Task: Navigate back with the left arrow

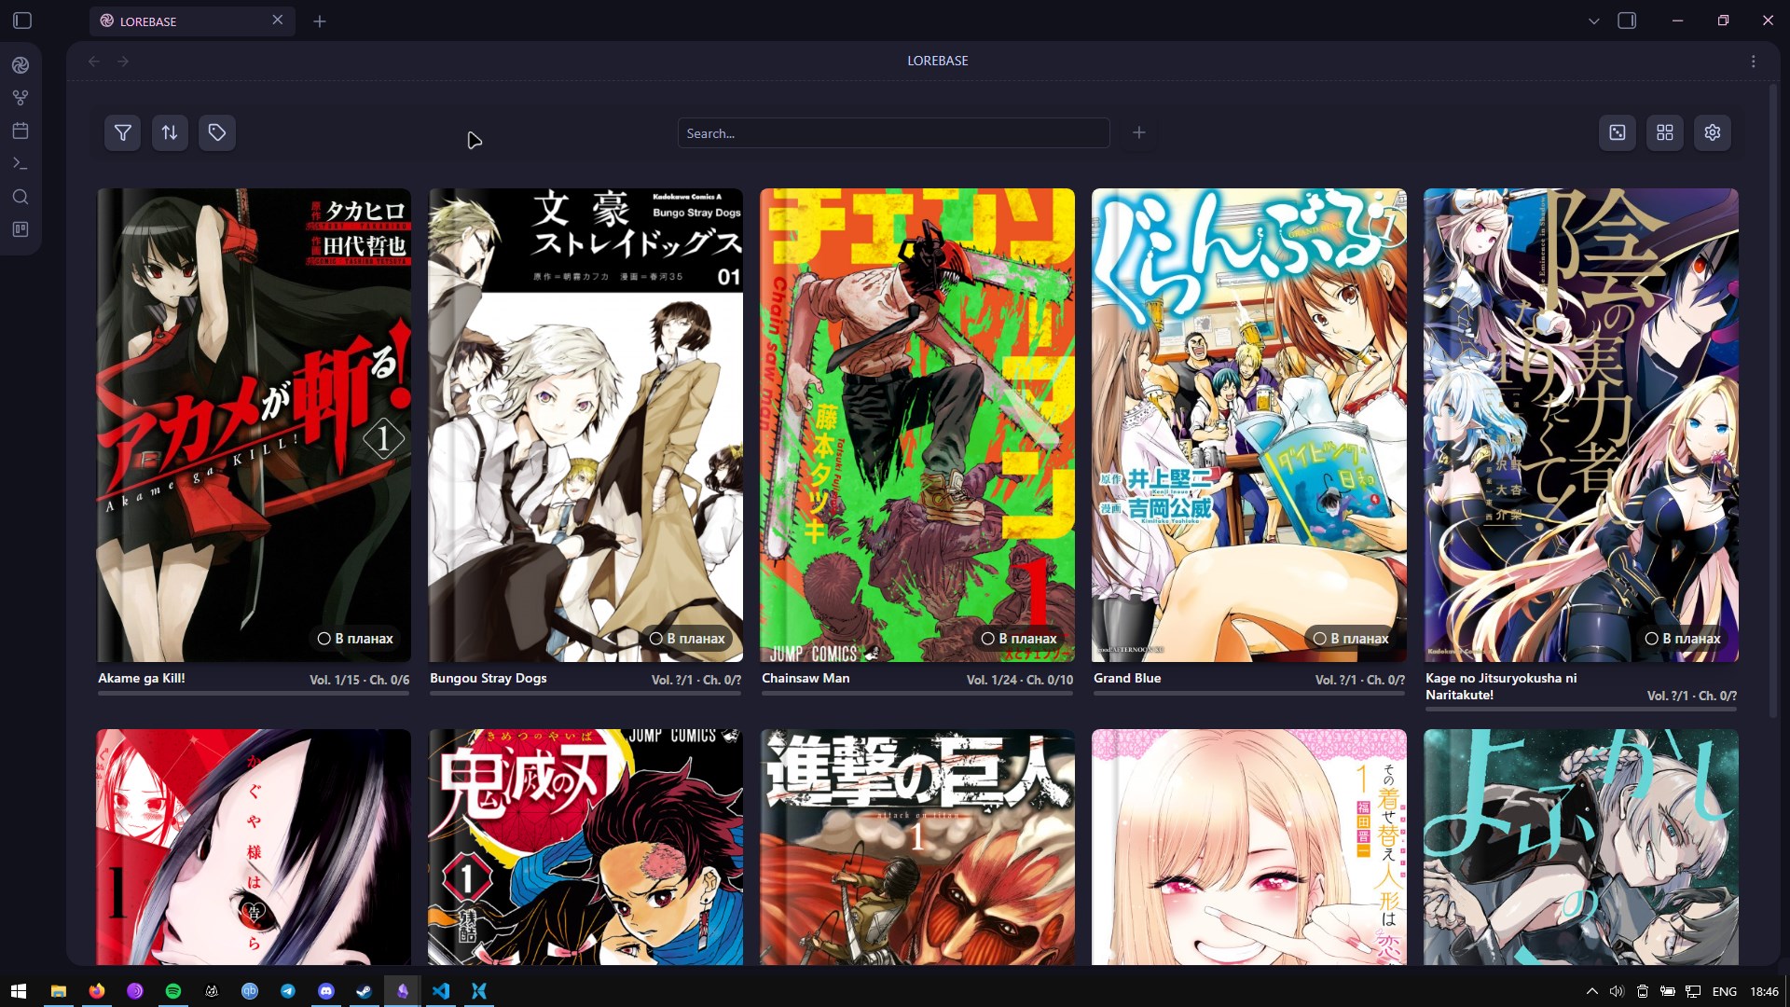Action: [94, 61]
